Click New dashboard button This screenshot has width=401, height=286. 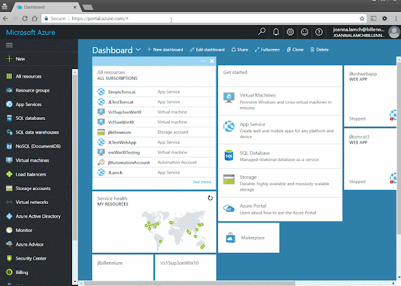click(x=165, y=50)
